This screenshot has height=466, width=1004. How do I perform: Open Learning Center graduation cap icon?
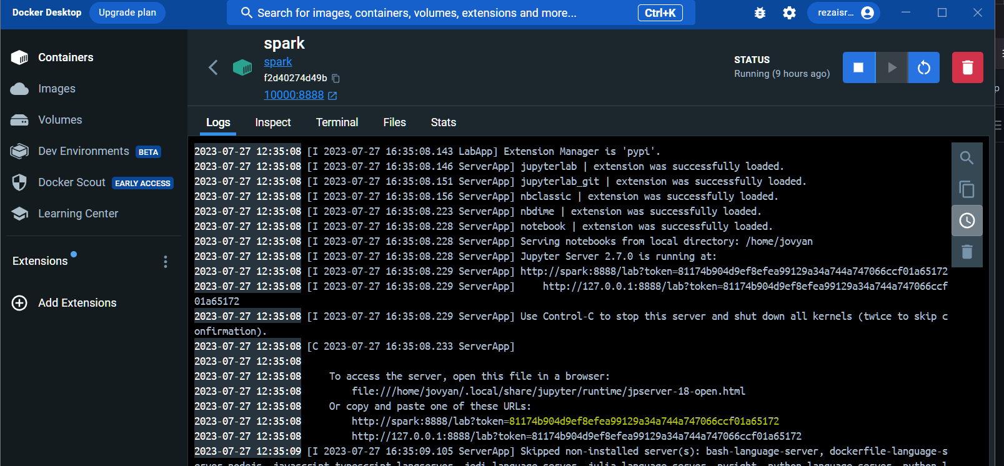(x=19, y=214)
